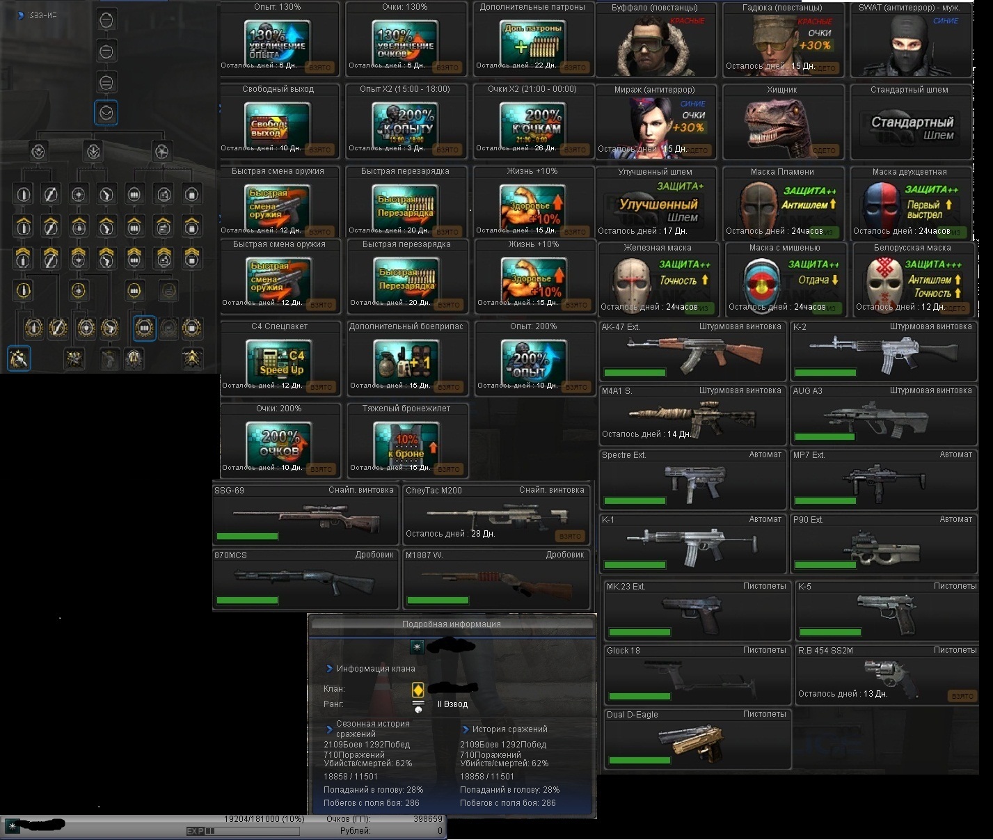
Task: Click the II Взвод rank text
Action: pyautogui.click(x=452, y=704)
